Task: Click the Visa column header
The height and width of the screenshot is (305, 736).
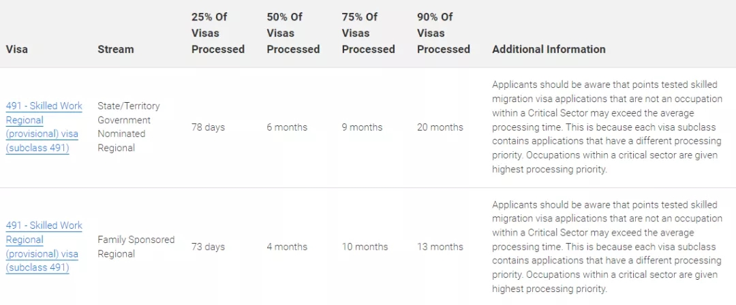Action: (x=17, y=49)
